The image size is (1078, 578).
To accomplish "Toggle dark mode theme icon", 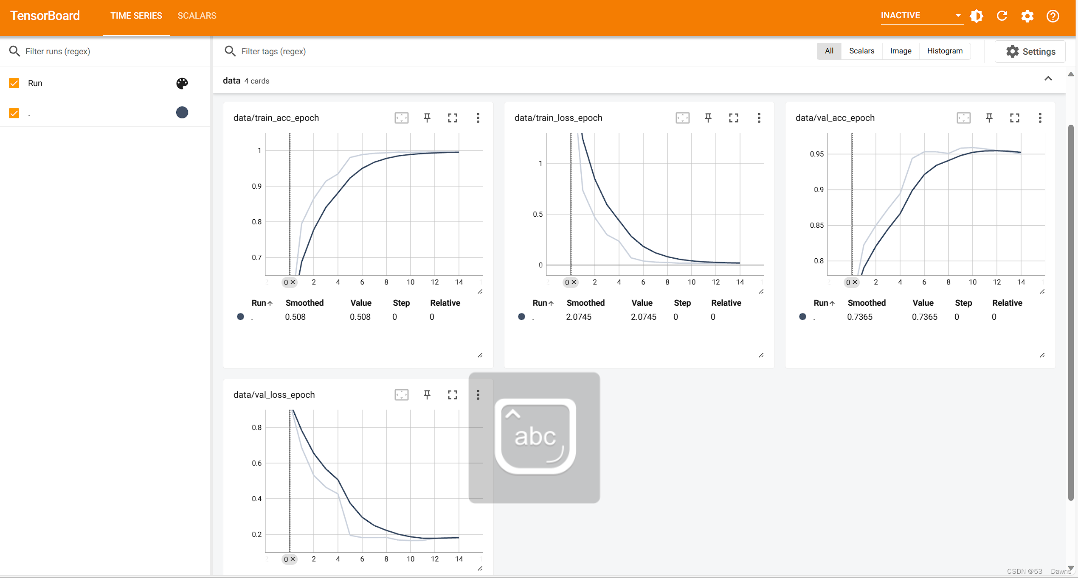I will (976, 16).
